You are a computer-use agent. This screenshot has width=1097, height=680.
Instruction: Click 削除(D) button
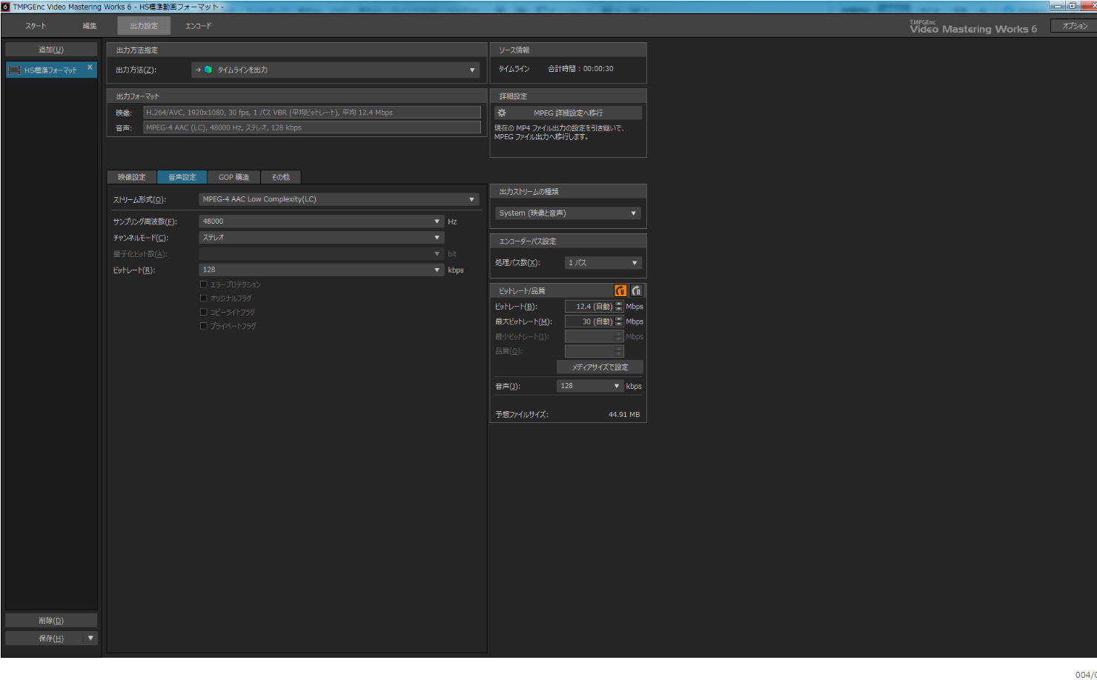51,621
